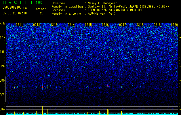Screen dimensions: 181x115
Task: Jump to the 0211 time marker
Action: (19, 25)
